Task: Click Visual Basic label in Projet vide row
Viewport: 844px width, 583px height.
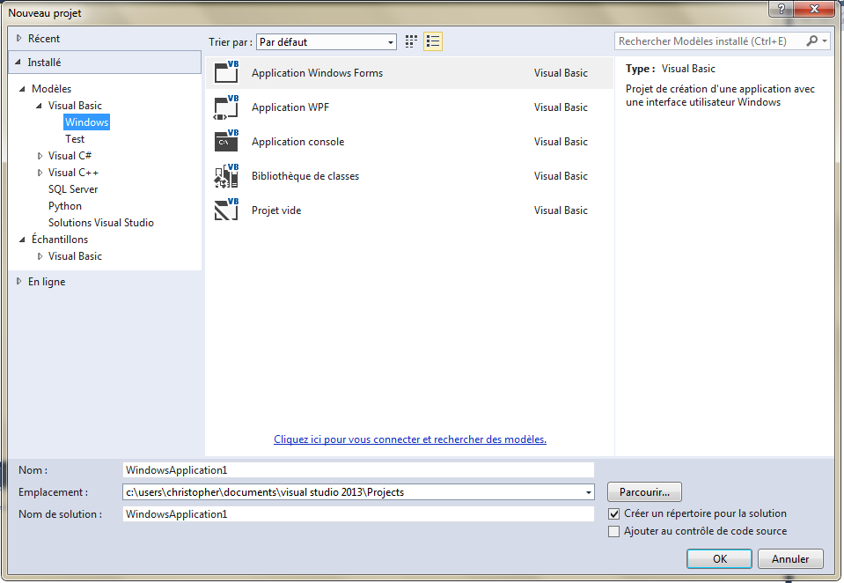Action: point(561,210)
